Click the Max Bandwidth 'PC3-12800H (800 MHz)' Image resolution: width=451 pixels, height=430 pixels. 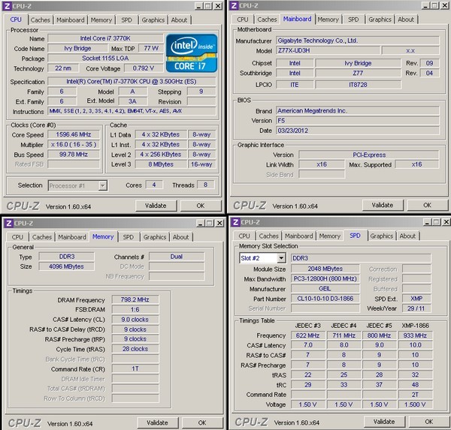point(325,278)
